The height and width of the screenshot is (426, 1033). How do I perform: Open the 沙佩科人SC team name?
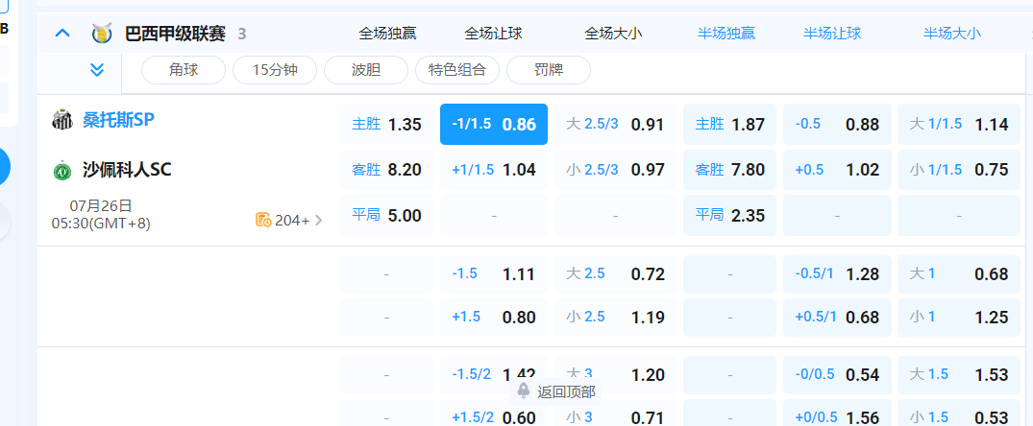coord(127,170)
